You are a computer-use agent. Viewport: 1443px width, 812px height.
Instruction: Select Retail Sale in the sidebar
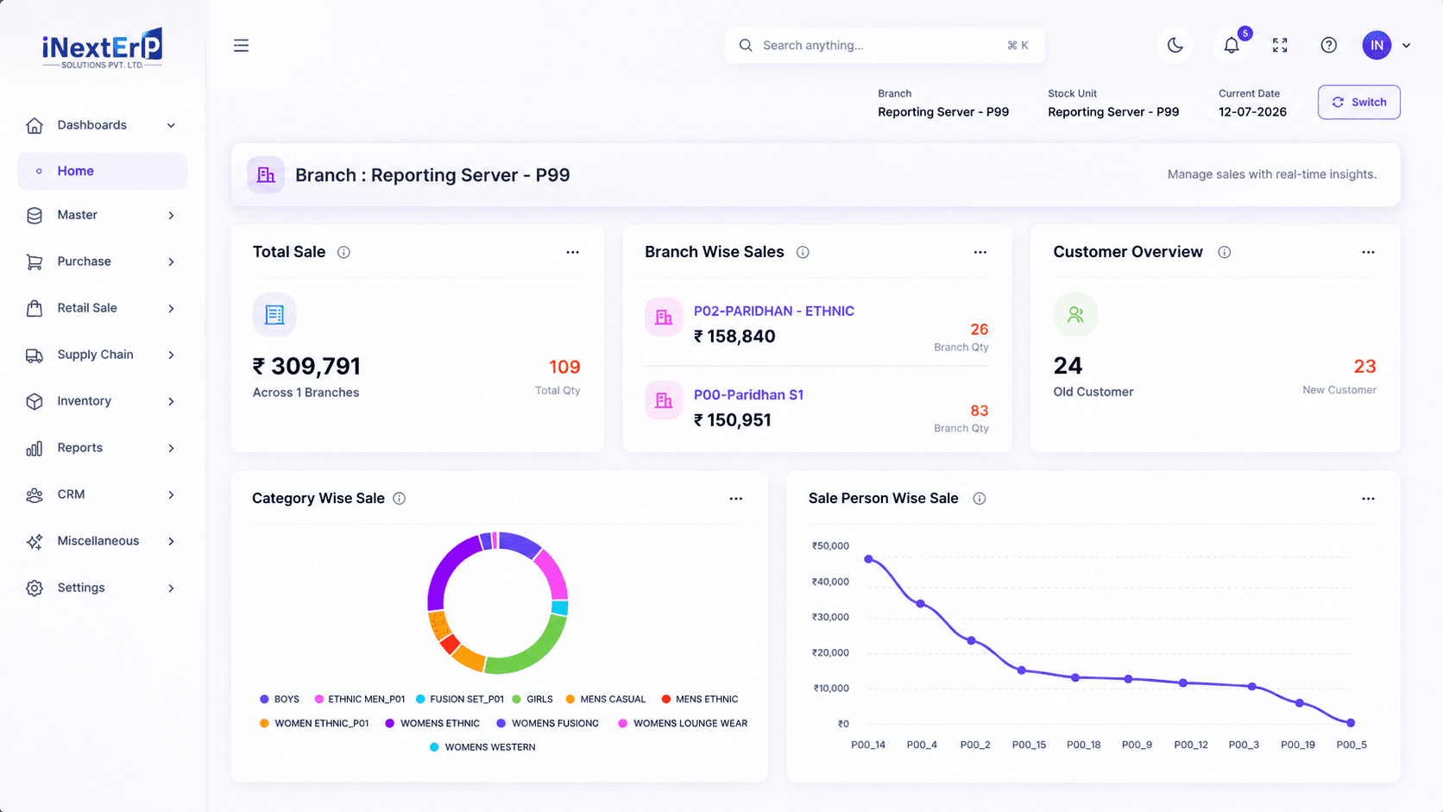pos(102,308)
